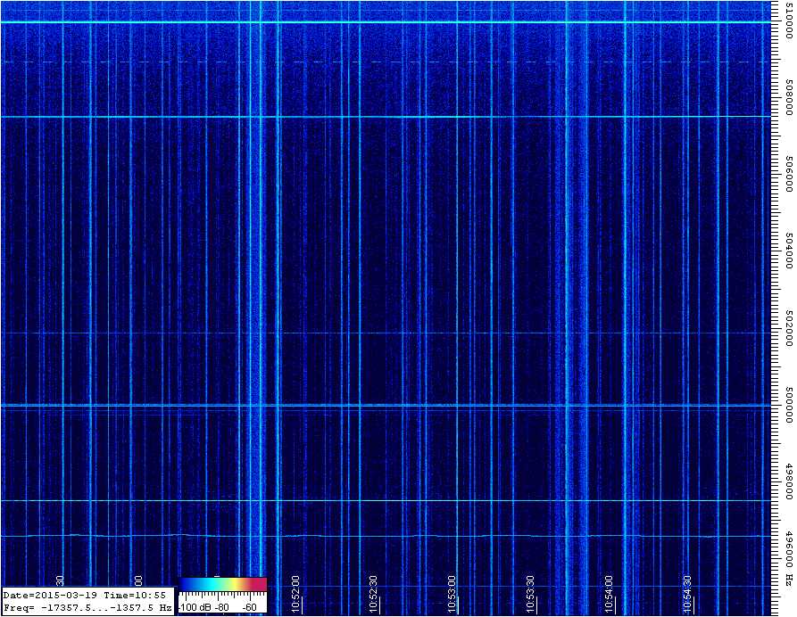Click the 496000 frequency axis label
This screenshot has height=617, width=797.
(x=789, y=550)
